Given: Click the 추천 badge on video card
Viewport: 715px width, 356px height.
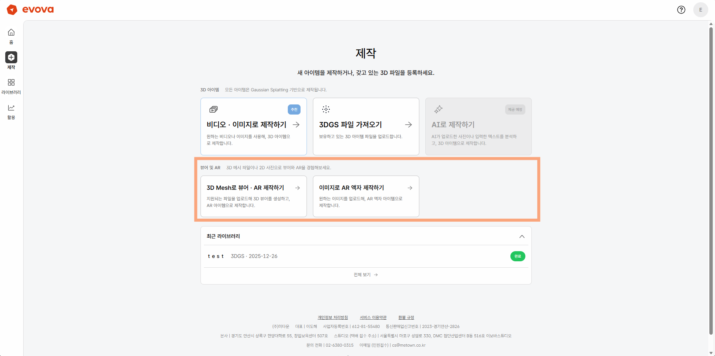Looking at the screenshot, I should [x=294, y=110].
